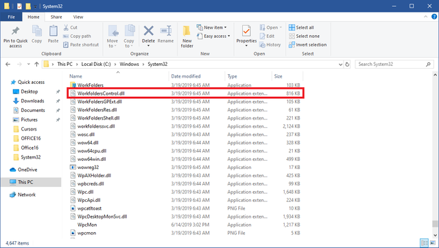The width and height of the screenshot is (439, 248).
Task: Click the Paste clipboard icon
Action: point(54,34)
